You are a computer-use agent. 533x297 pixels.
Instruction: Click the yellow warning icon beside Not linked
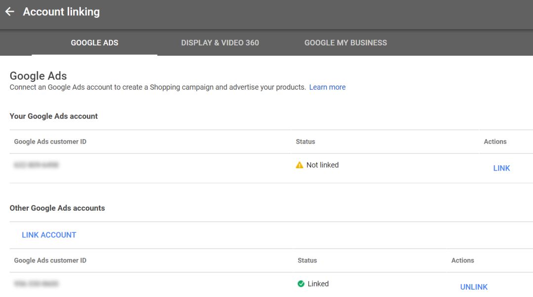[x=300, y=165]
